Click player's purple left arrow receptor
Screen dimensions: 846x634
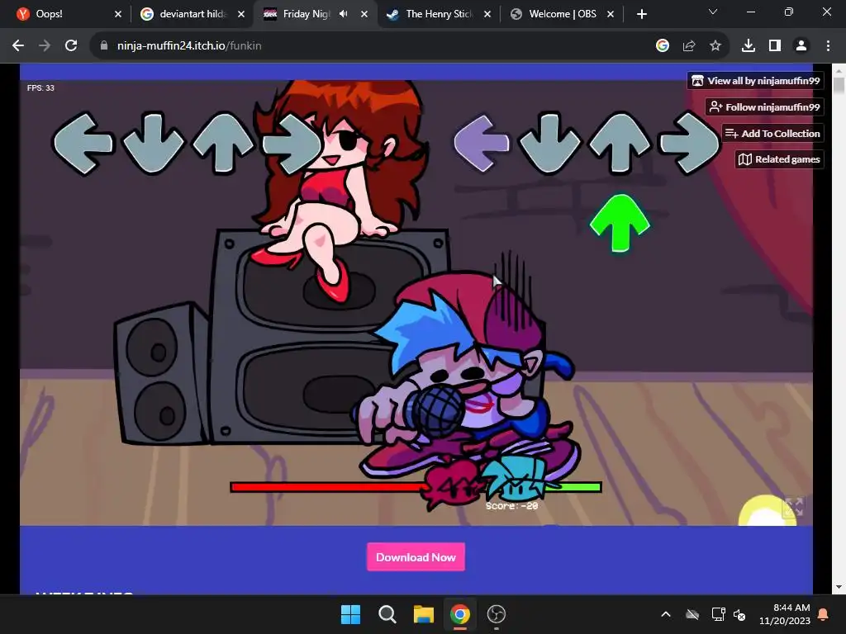482,144
